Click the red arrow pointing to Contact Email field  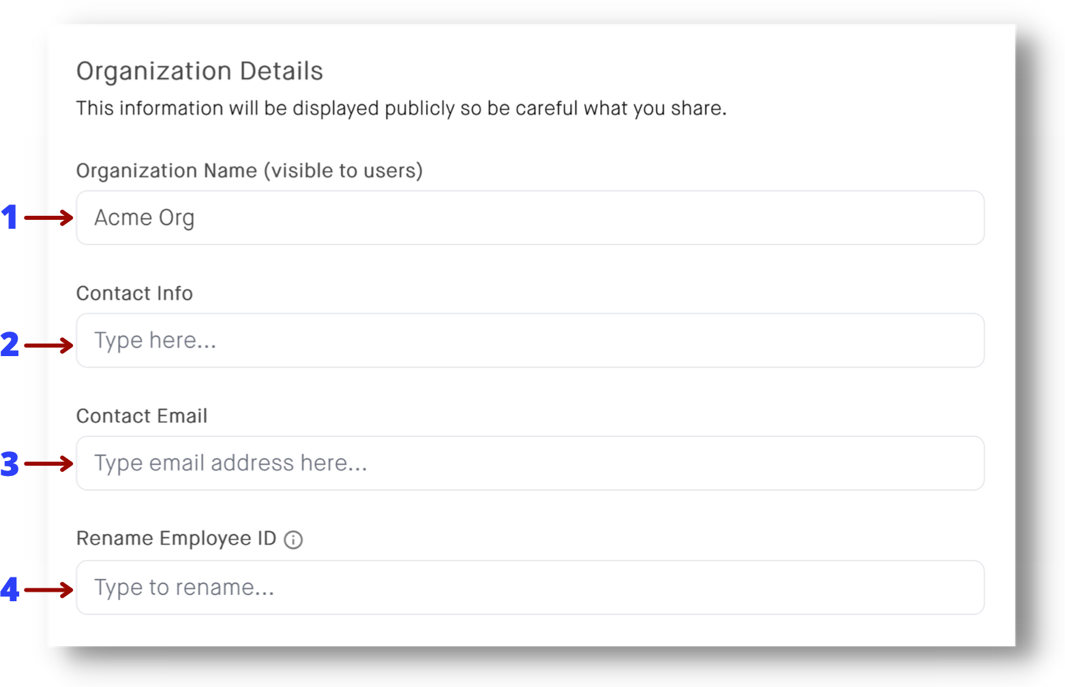pos(48,464)
